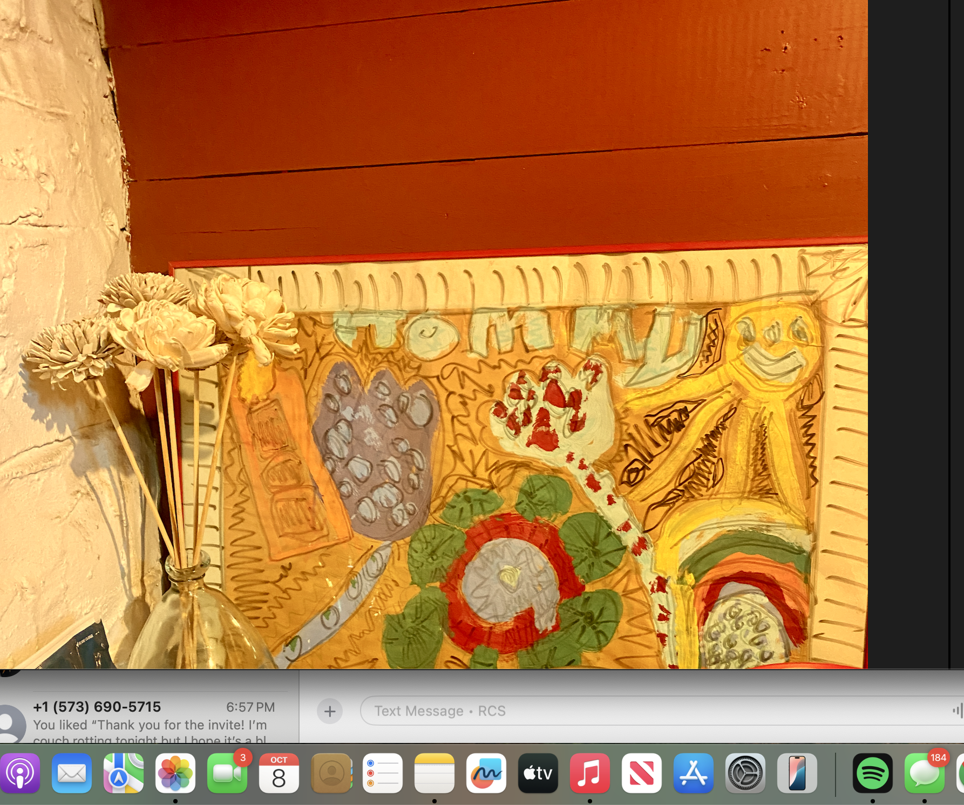Click the plus button beside message field
Screen dimensions: 964x805
coord(330,711)
